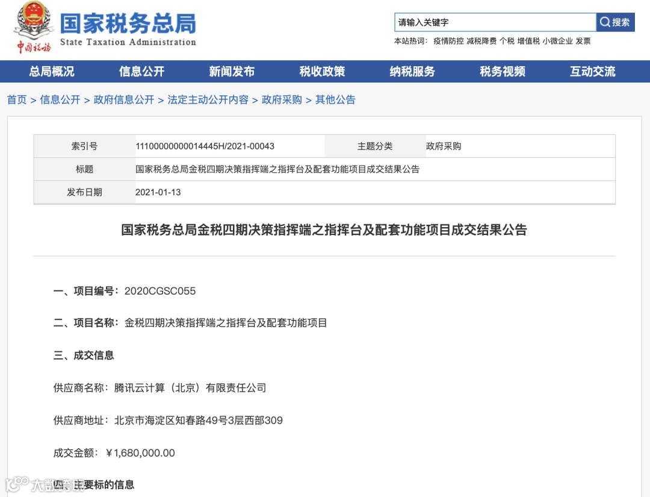The height and width of the screenshot is (497, 650).
Task: Click the 国家税务总局 site title text
Action: 128,23
